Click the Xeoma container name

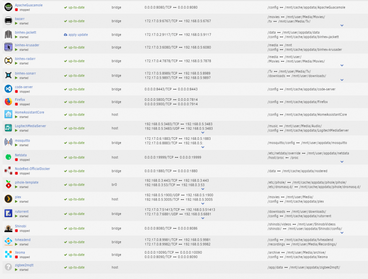[x=20, y=252]
